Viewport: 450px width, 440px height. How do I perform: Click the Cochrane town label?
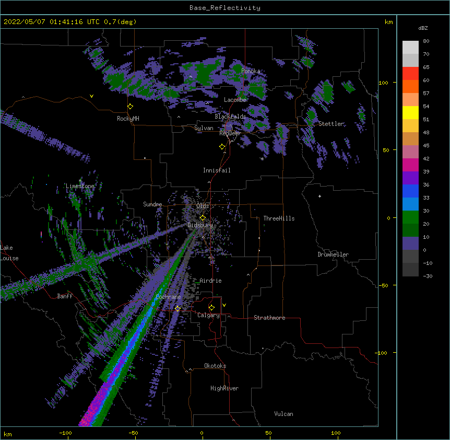point(168,297)
